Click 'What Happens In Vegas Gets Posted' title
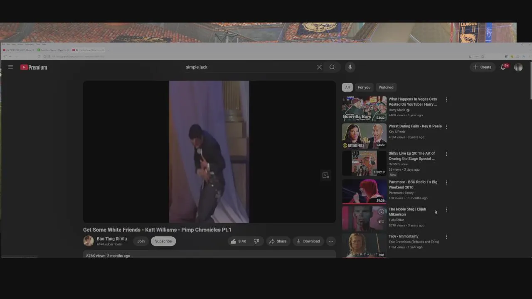 [413, 102]
